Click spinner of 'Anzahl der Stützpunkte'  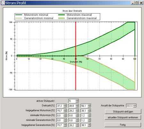135,106
